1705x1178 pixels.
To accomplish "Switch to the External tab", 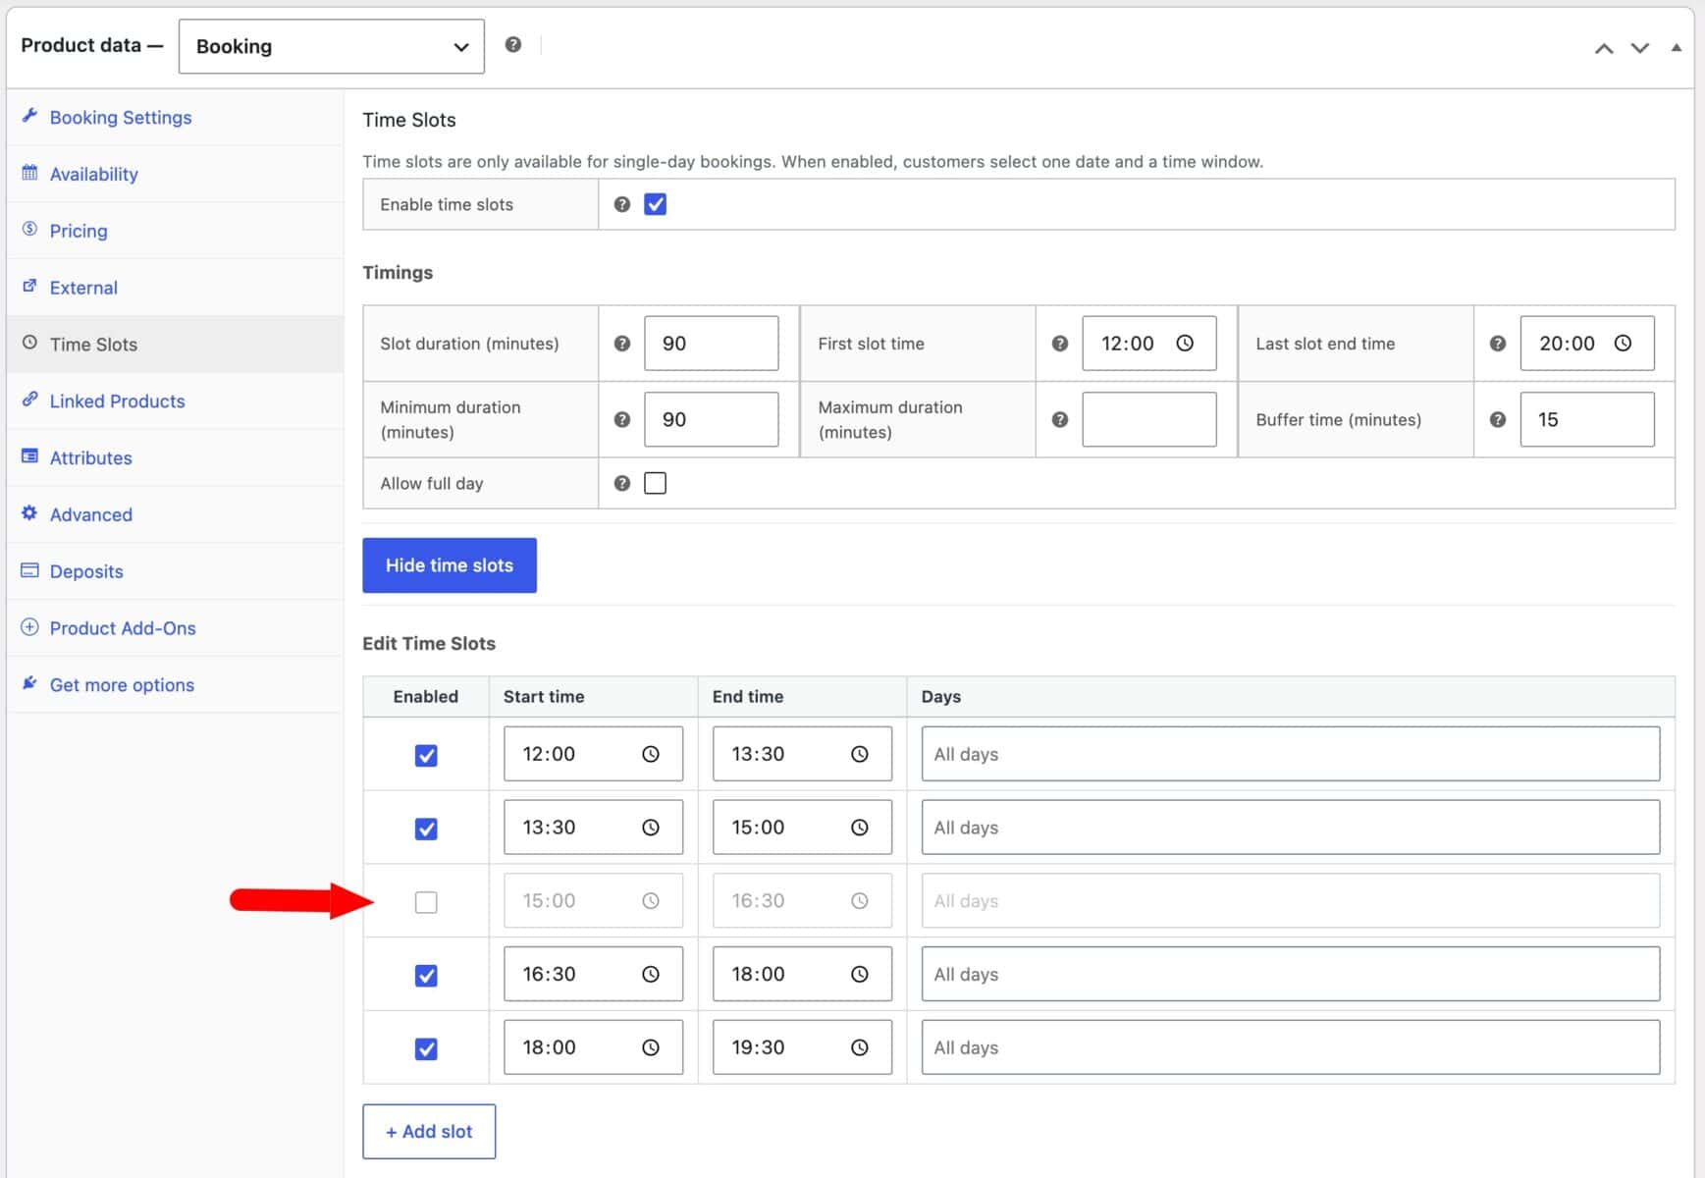I will tap(175, 288).
